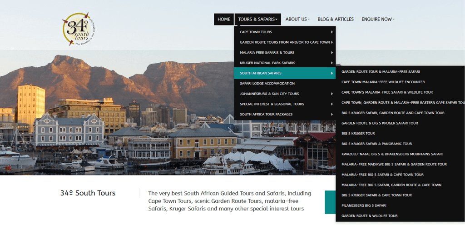Select GARDEN ROUTE TOURS FROM AND/OR TO CAPE TOWN
Image resolution: width=465 pixels, height=225 pixels.
pos(285,42)
